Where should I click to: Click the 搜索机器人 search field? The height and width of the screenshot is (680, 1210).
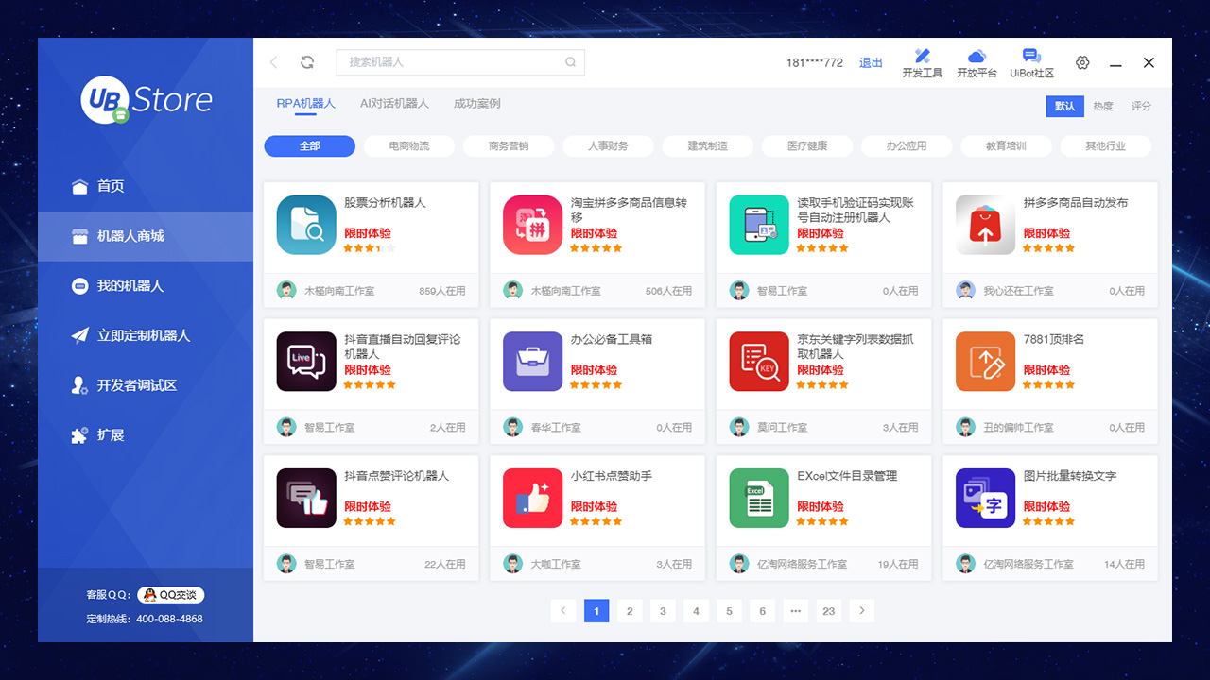(454, 62)
